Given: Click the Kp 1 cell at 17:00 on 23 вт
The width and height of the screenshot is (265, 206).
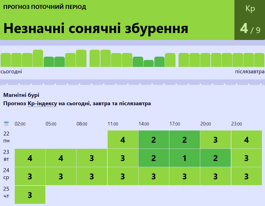Looking at the screenshot, I should coord(184,158).
